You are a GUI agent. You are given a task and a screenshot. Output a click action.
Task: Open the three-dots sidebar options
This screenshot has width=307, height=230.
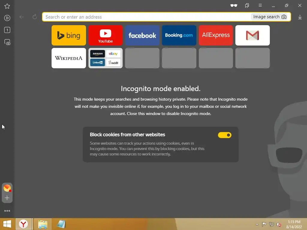pos(7,211)
